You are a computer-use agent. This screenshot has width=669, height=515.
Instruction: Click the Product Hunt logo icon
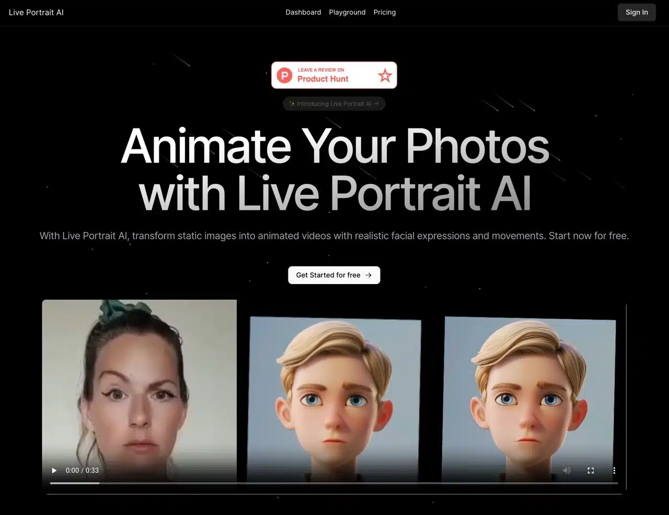point(284,75)
